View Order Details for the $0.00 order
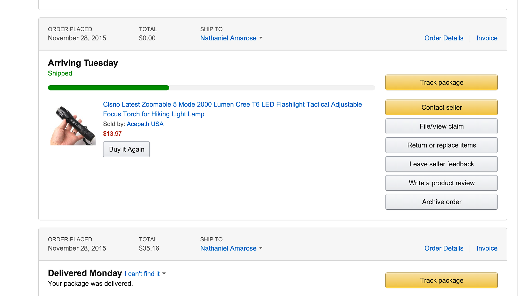Screen dimensions: 518x296 (444, 38)
